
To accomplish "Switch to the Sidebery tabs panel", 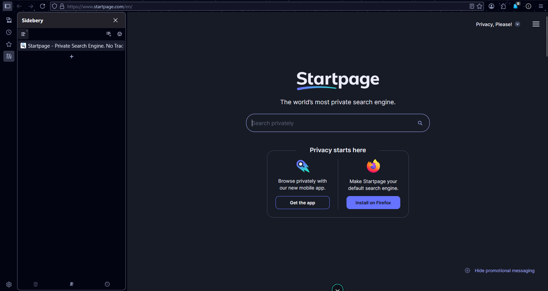I will point(23,34).
